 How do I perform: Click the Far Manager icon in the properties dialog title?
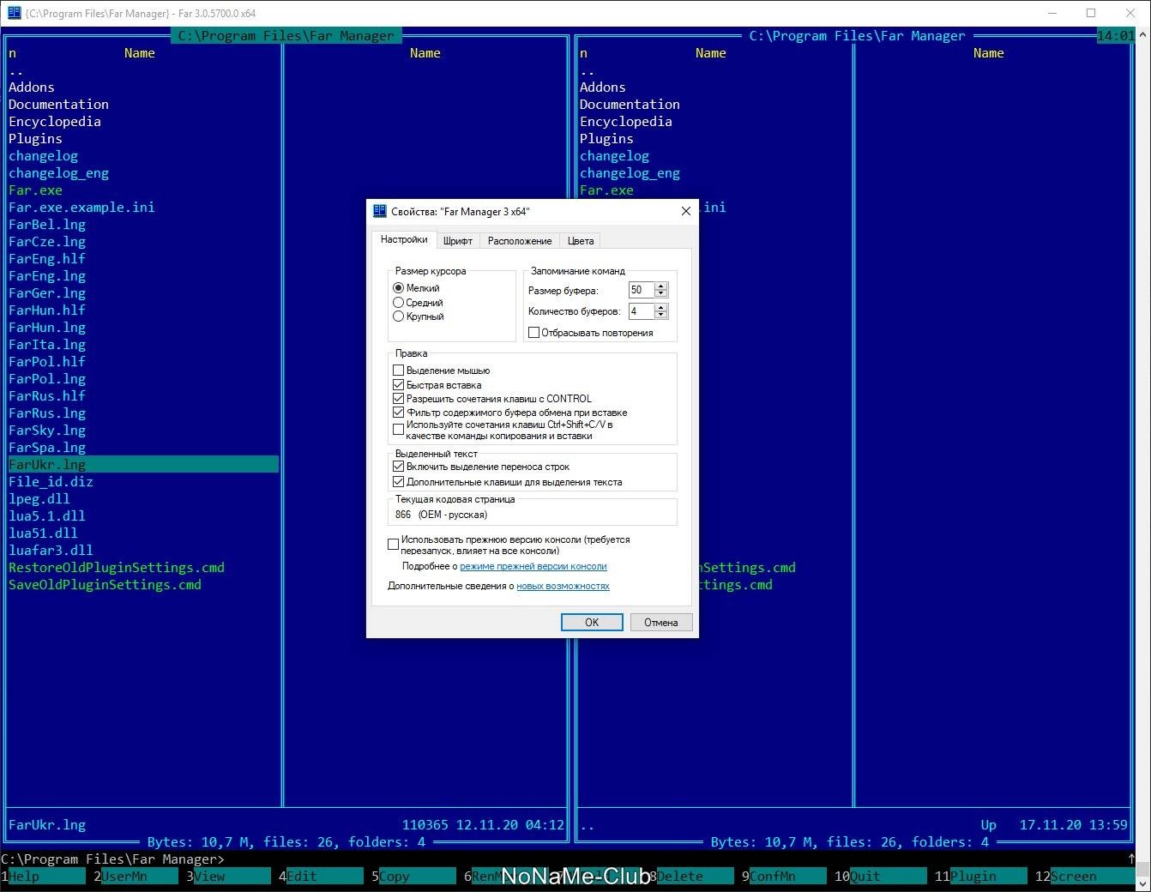(380, 211)
